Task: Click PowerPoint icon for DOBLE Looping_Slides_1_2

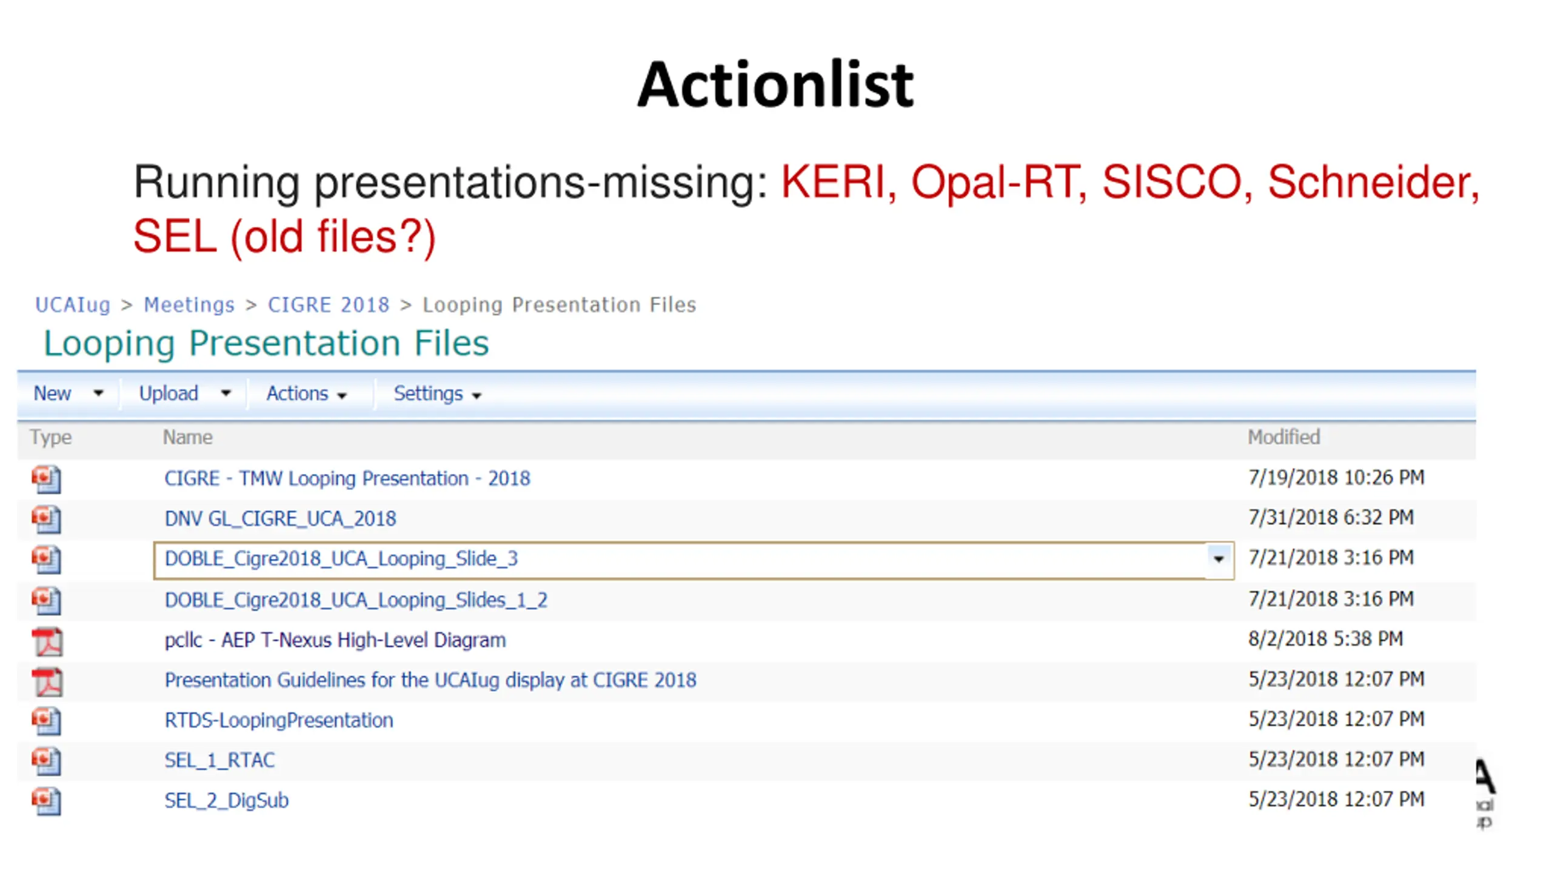Action: tap(47, 600)
